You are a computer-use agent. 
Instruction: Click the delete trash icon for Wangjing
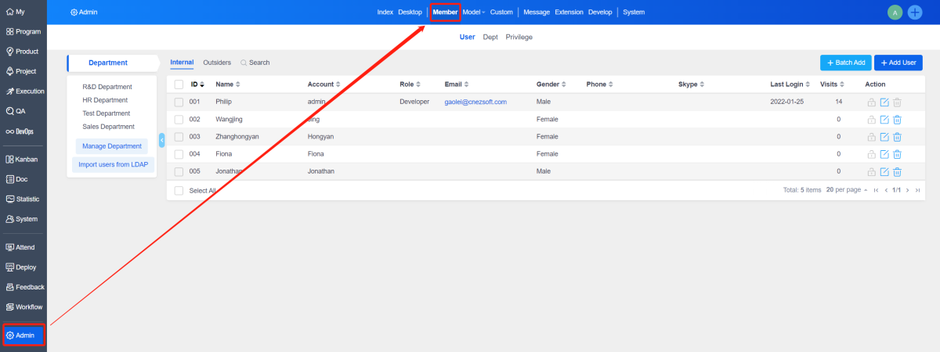point(898,120)
